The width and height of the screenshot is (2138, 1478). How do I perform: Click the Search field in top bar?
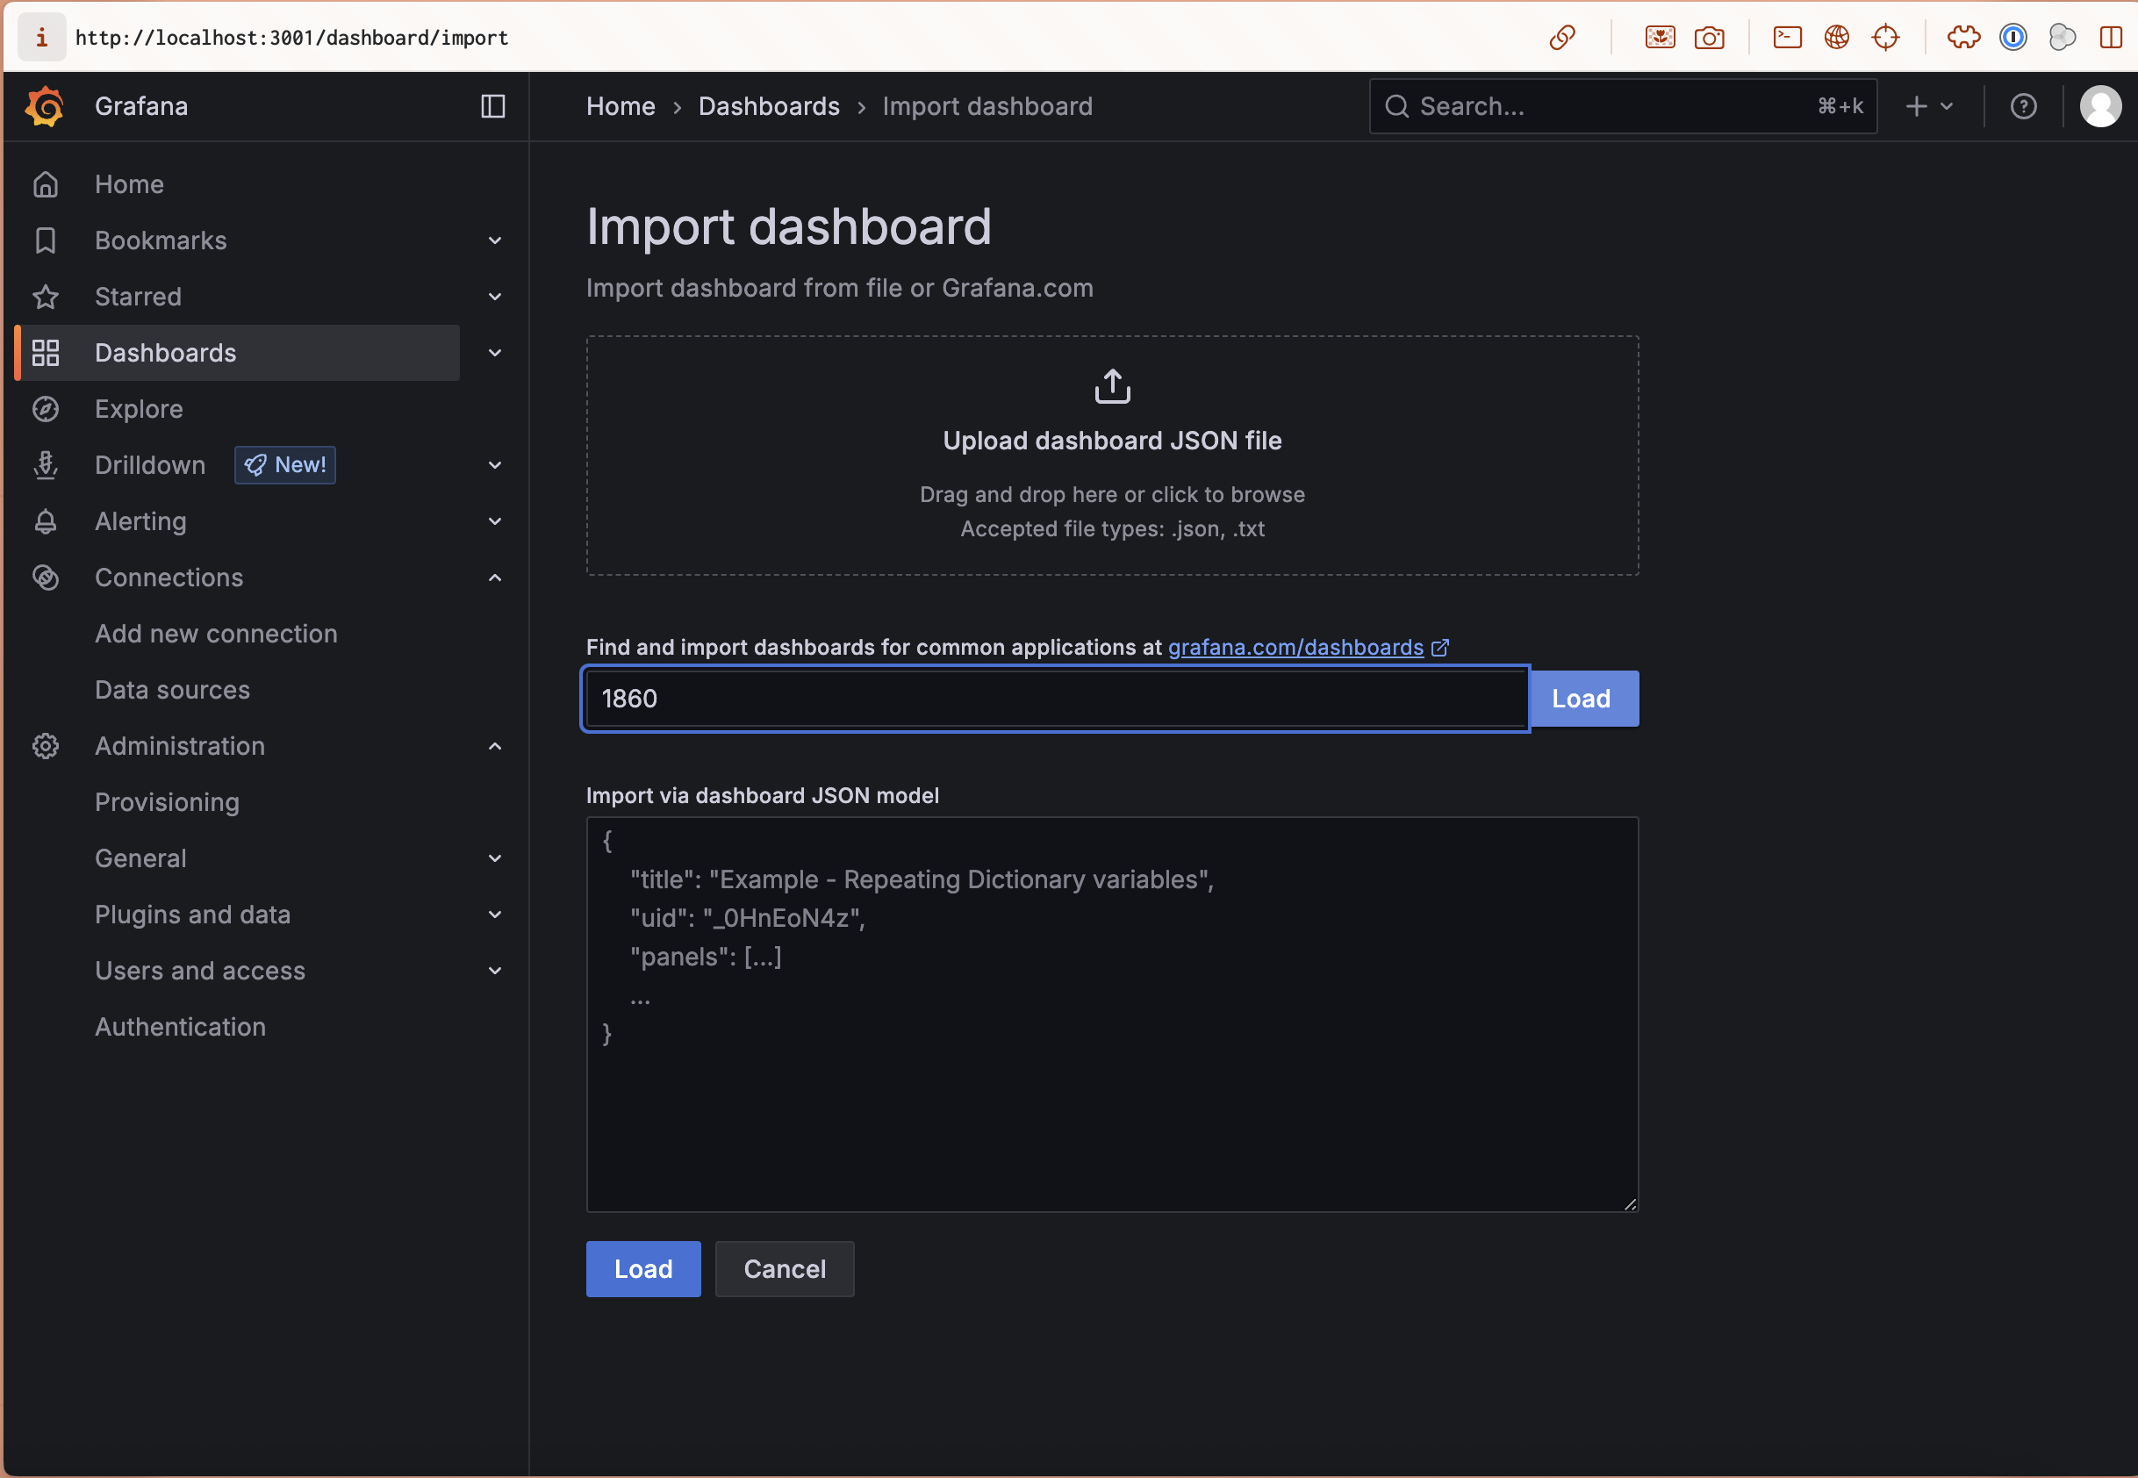point(1622,106)
